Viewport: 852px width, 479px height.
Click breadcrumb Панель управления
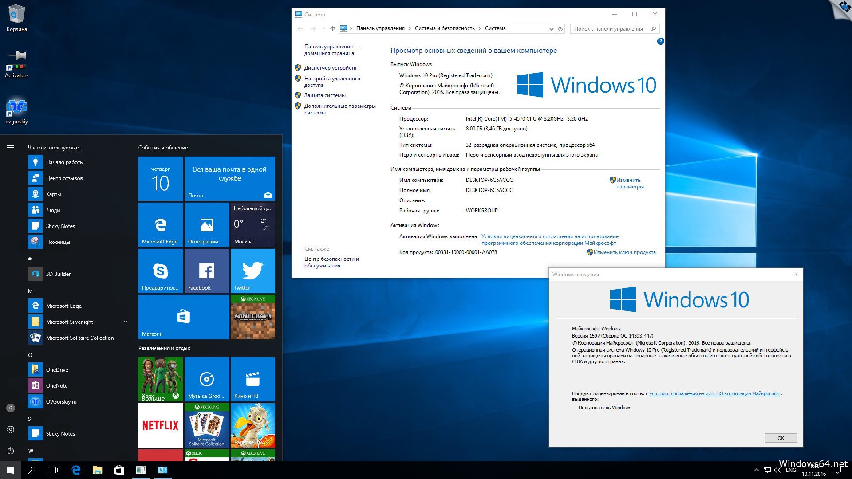click(380, 28)
